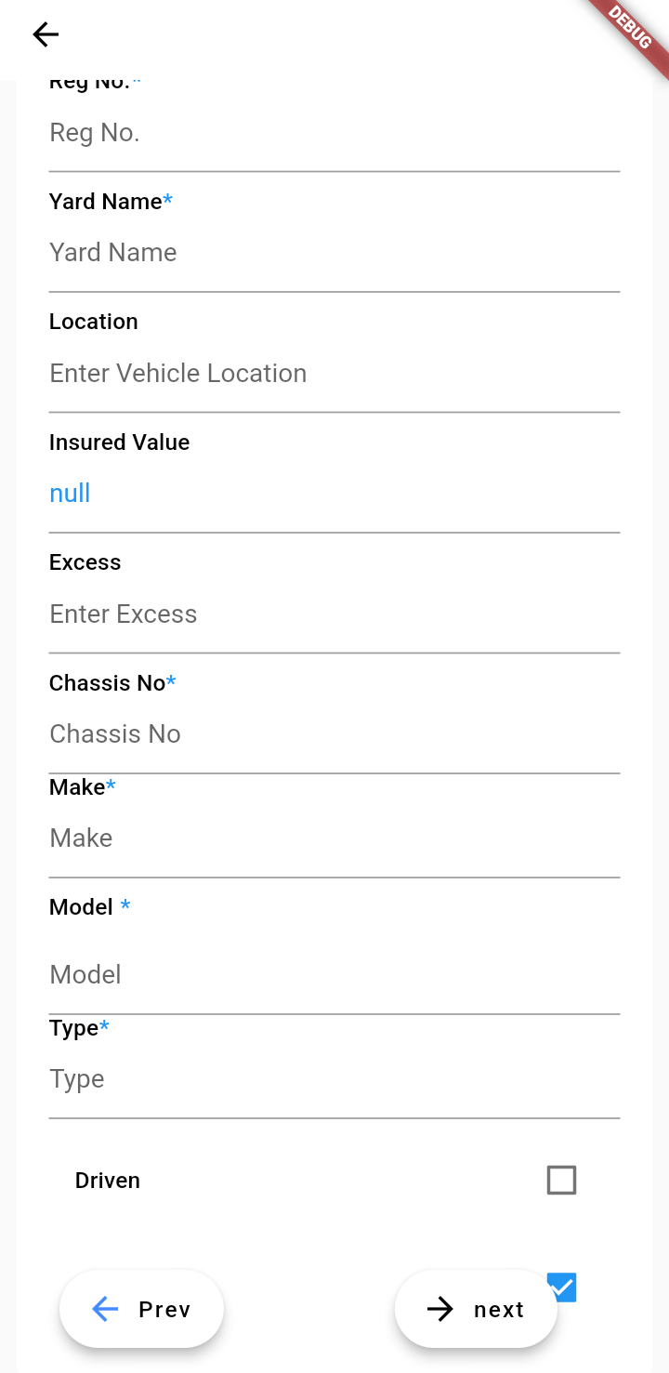This screenshot has height=1373, width=669.
Task: Select the Make placeholder text field
Action: [334, 838]
